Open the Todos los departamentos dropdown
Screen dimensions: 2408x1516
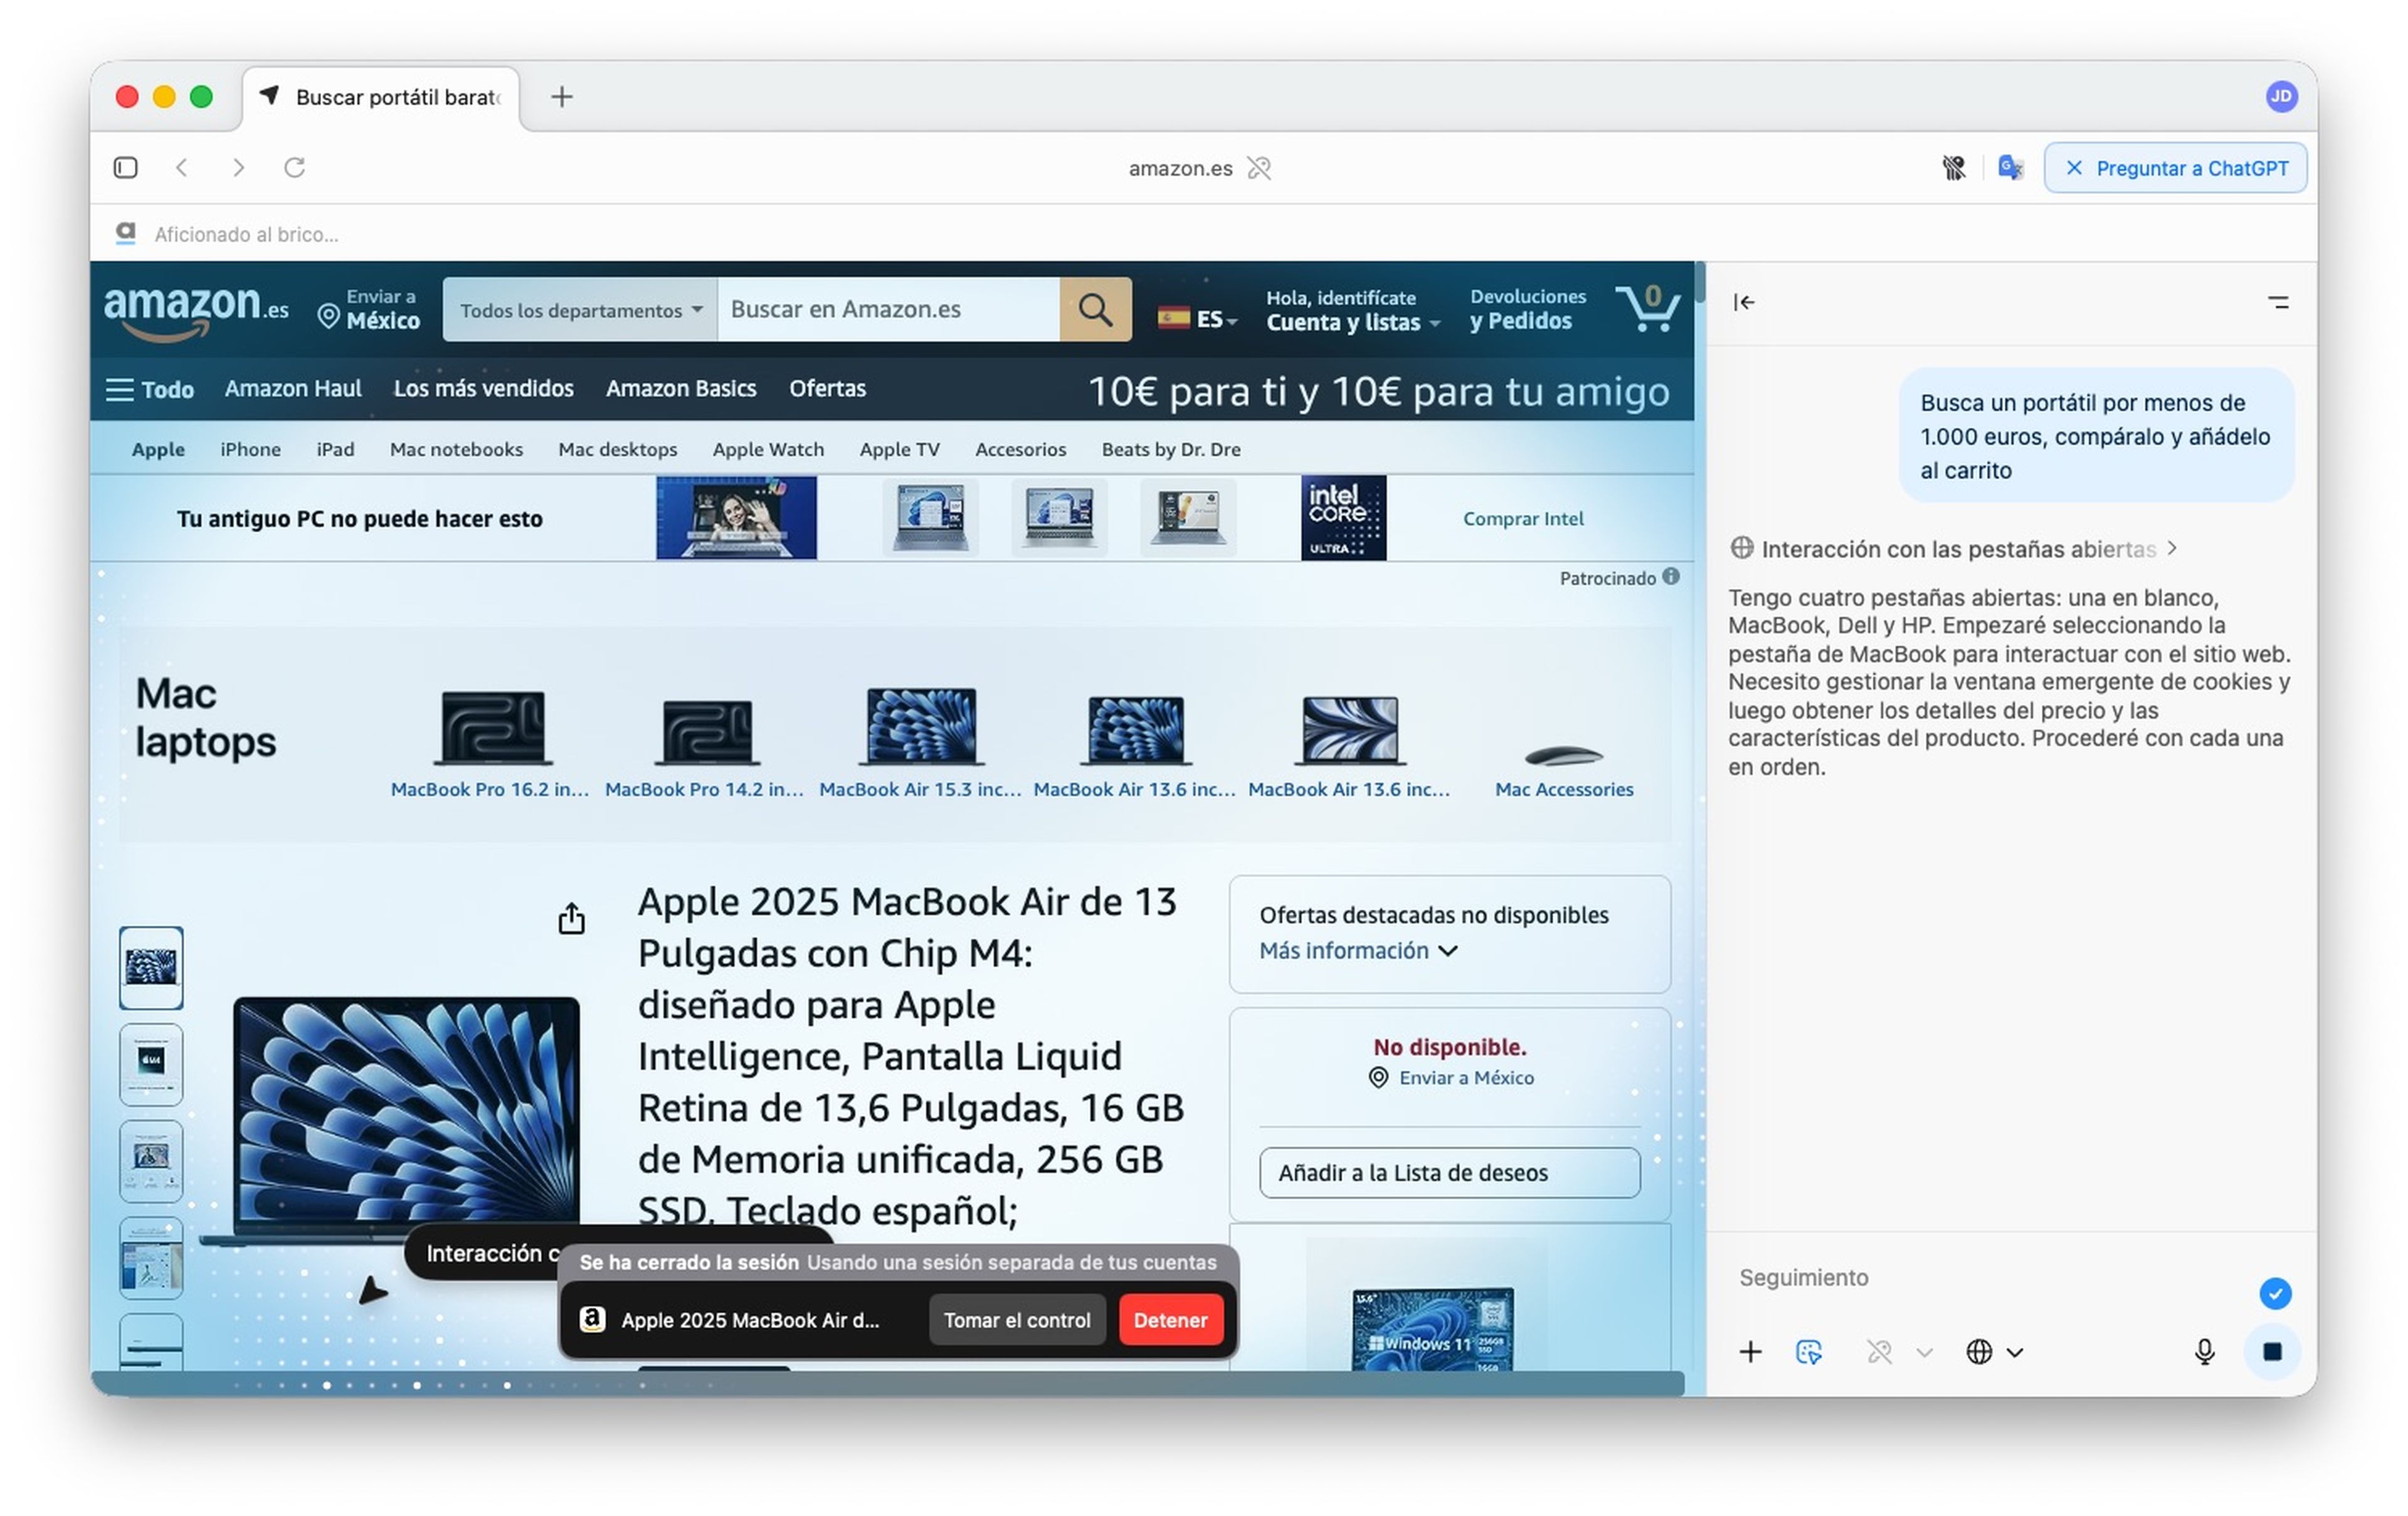[x=580, y=310]
